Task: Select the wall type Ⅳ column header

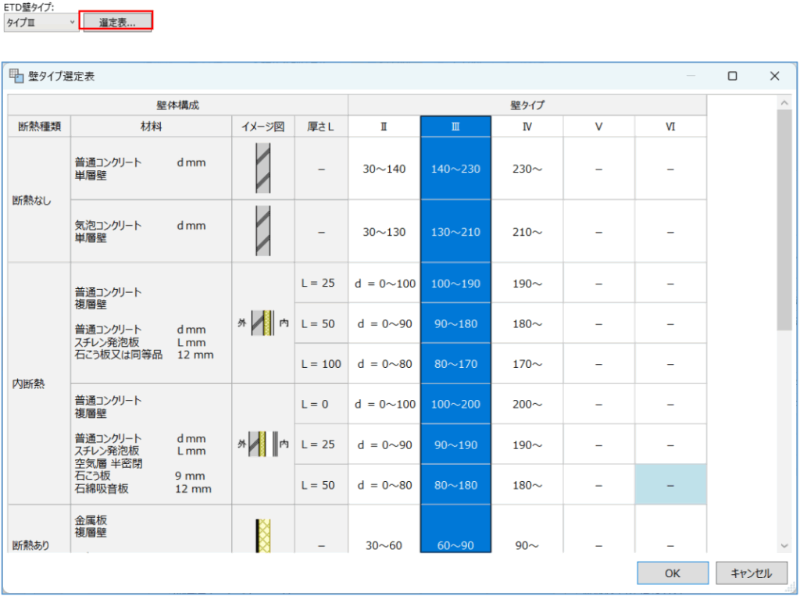Action: click(x=527, y=127)
